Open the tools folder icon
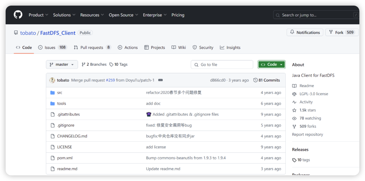The height and width of the screenshot is (181, 365). [52, 104]
